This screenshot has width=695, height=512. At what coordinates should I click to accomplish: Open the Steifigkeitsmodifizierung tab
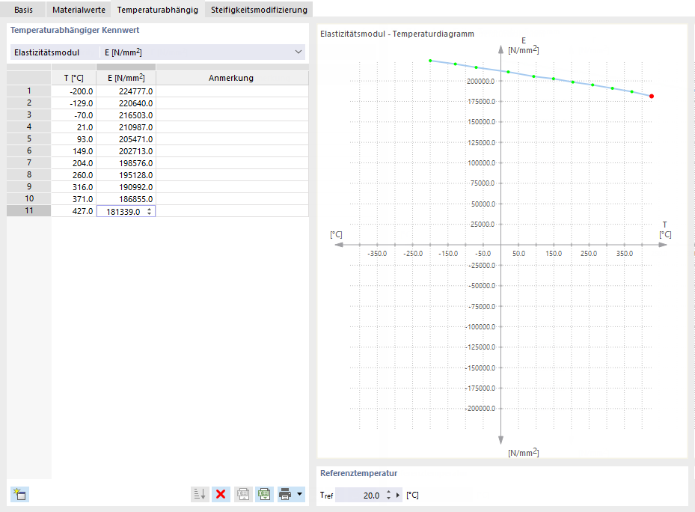click(x=259, y=9)
